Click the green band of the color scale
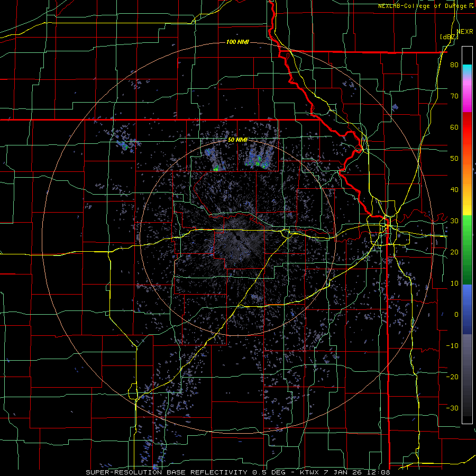This screenshot has height=476, width=476. (x=467, y=250)
